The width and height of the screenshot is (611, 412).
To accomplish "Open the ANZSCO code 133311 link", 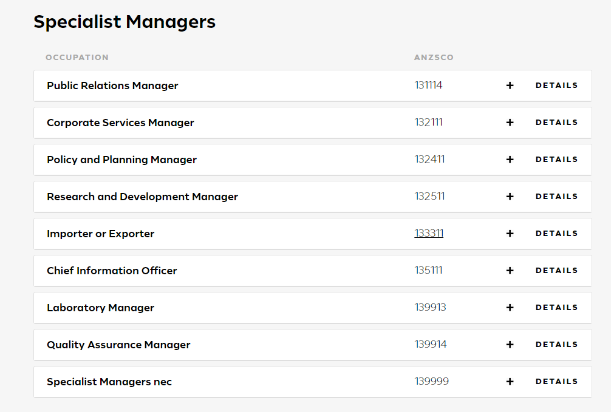I will (429, 234).
